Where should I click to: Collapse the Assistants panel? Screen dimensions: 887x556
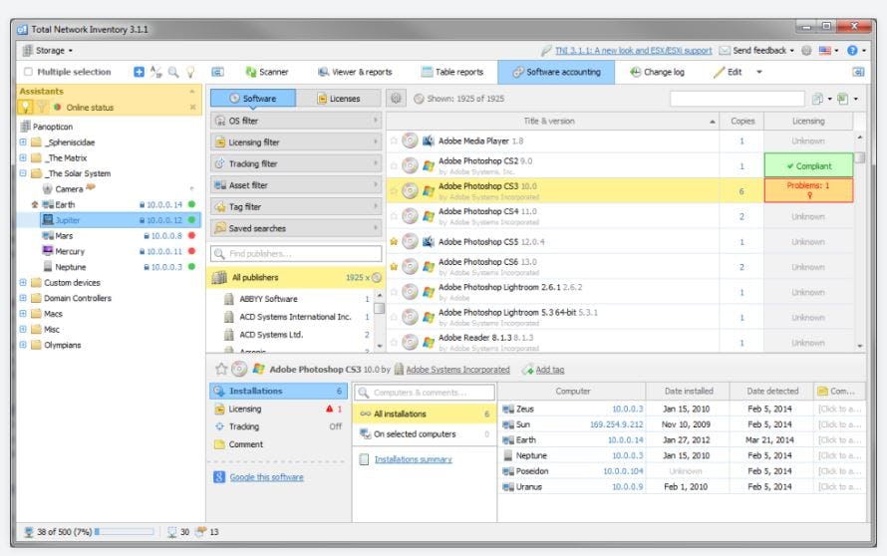(x=191, y=91)
